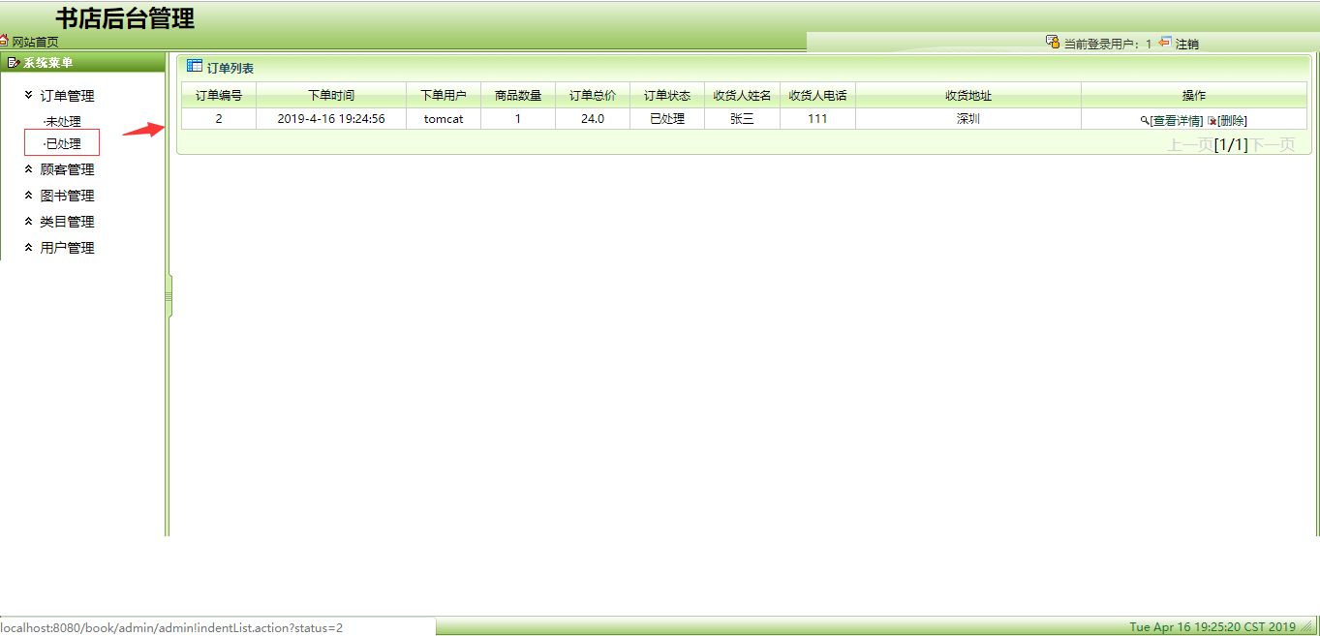Screen dimensions: 1320x636
Task: Click the delete icon before 删除
Action: coord(1212,121)
